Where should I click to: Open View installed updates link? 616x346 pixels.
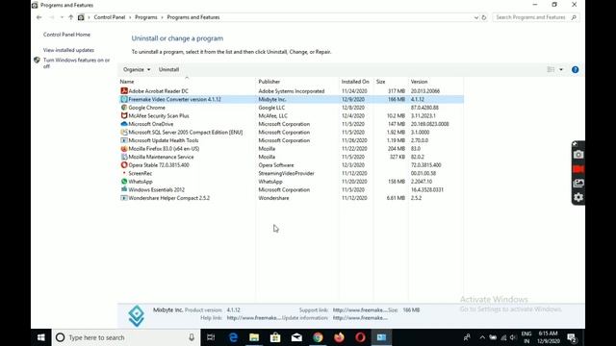(68, 50)
